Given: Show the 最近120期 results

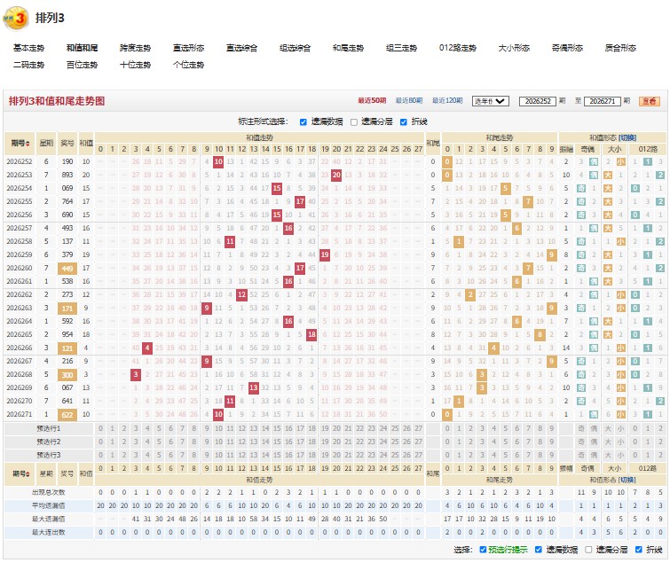Looking at the screenshot, I should [447, 101].
